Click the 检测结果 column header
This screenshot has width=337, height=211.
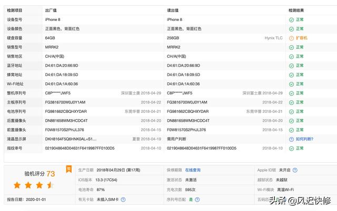(x=296, y=10)
